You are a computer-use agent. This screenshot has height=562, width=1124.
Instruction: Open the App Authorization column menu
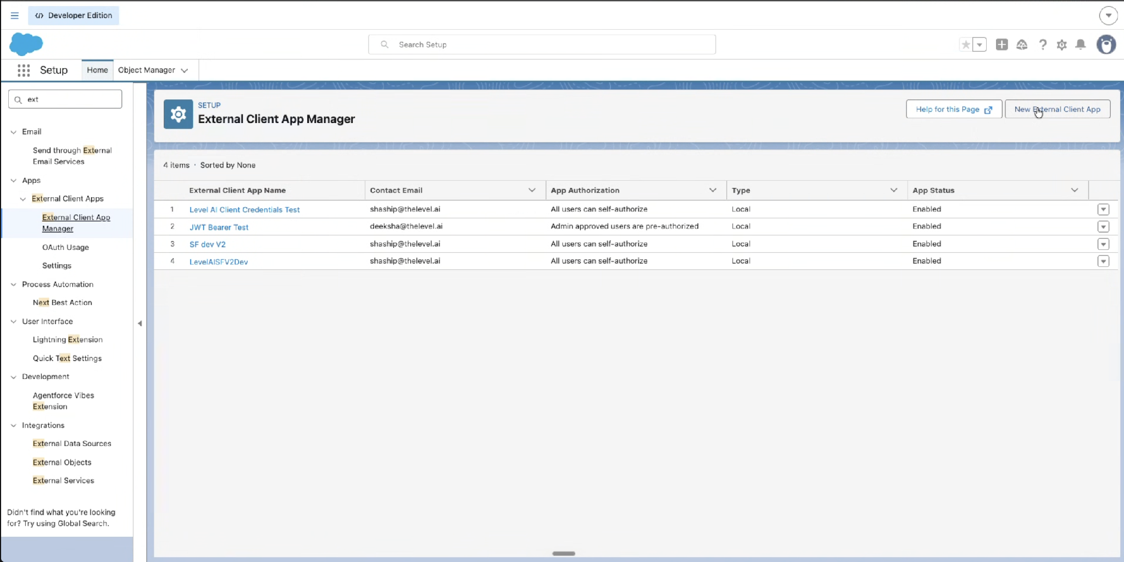(x=713, y=190)
